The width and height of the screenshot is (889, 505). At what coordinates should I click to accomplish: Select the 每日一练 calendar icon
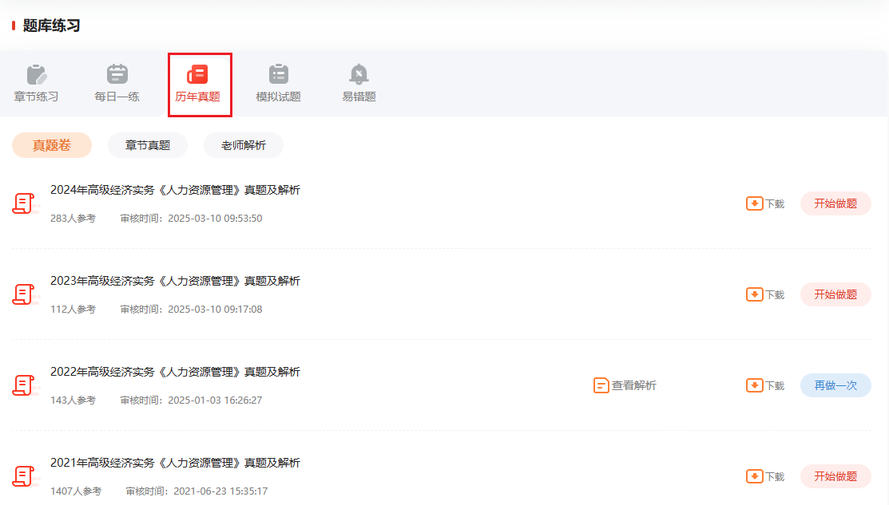pyautogui.click(x=117, y=74)
